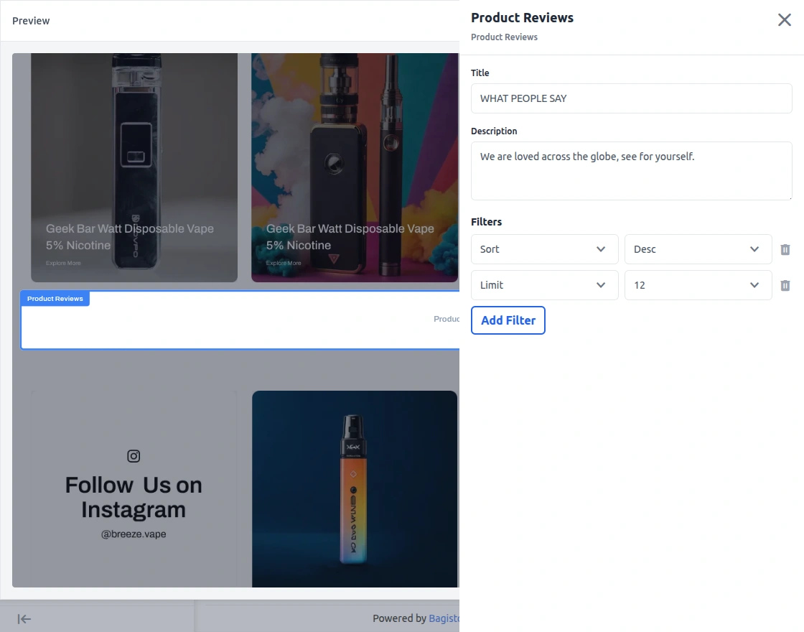The height and width of the screenshot is (632, 804).
Task: Delete the Limit filter row
Action: coord(785,285)
